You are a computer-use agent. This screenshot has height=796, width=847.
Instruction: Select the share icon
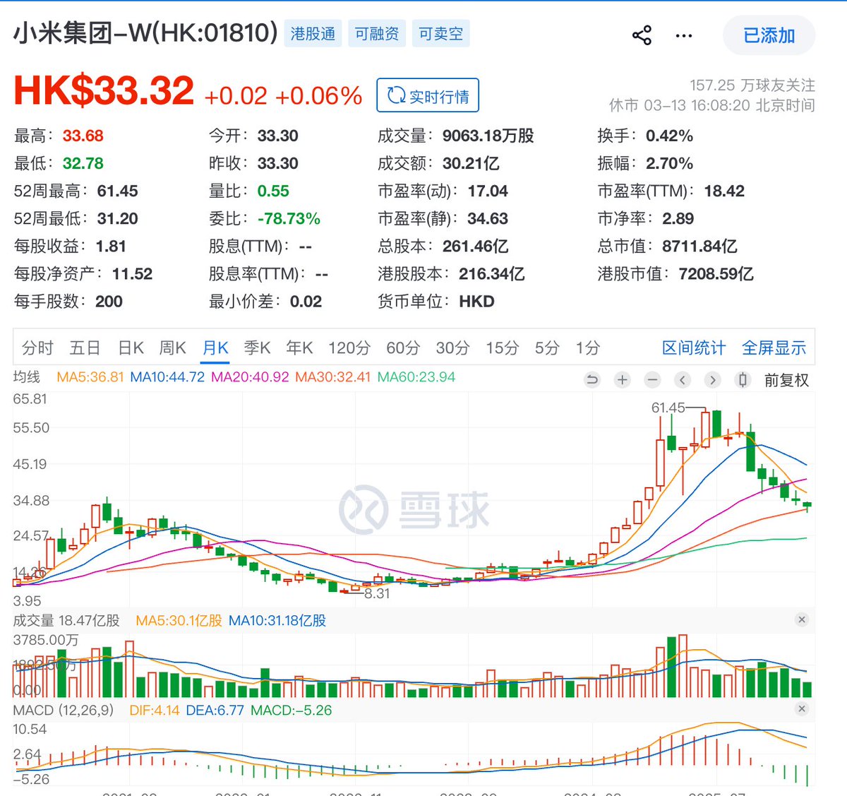641,35
